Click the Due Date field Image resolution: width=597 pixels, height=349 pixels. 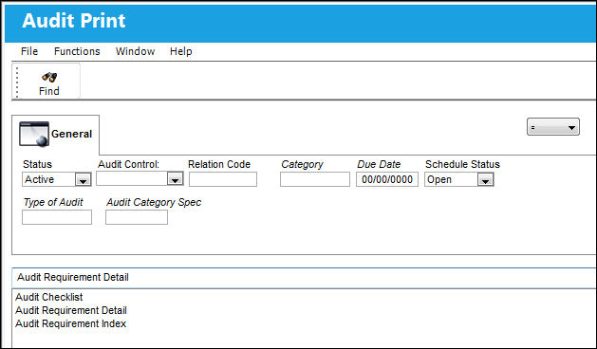tap(387, 179)
